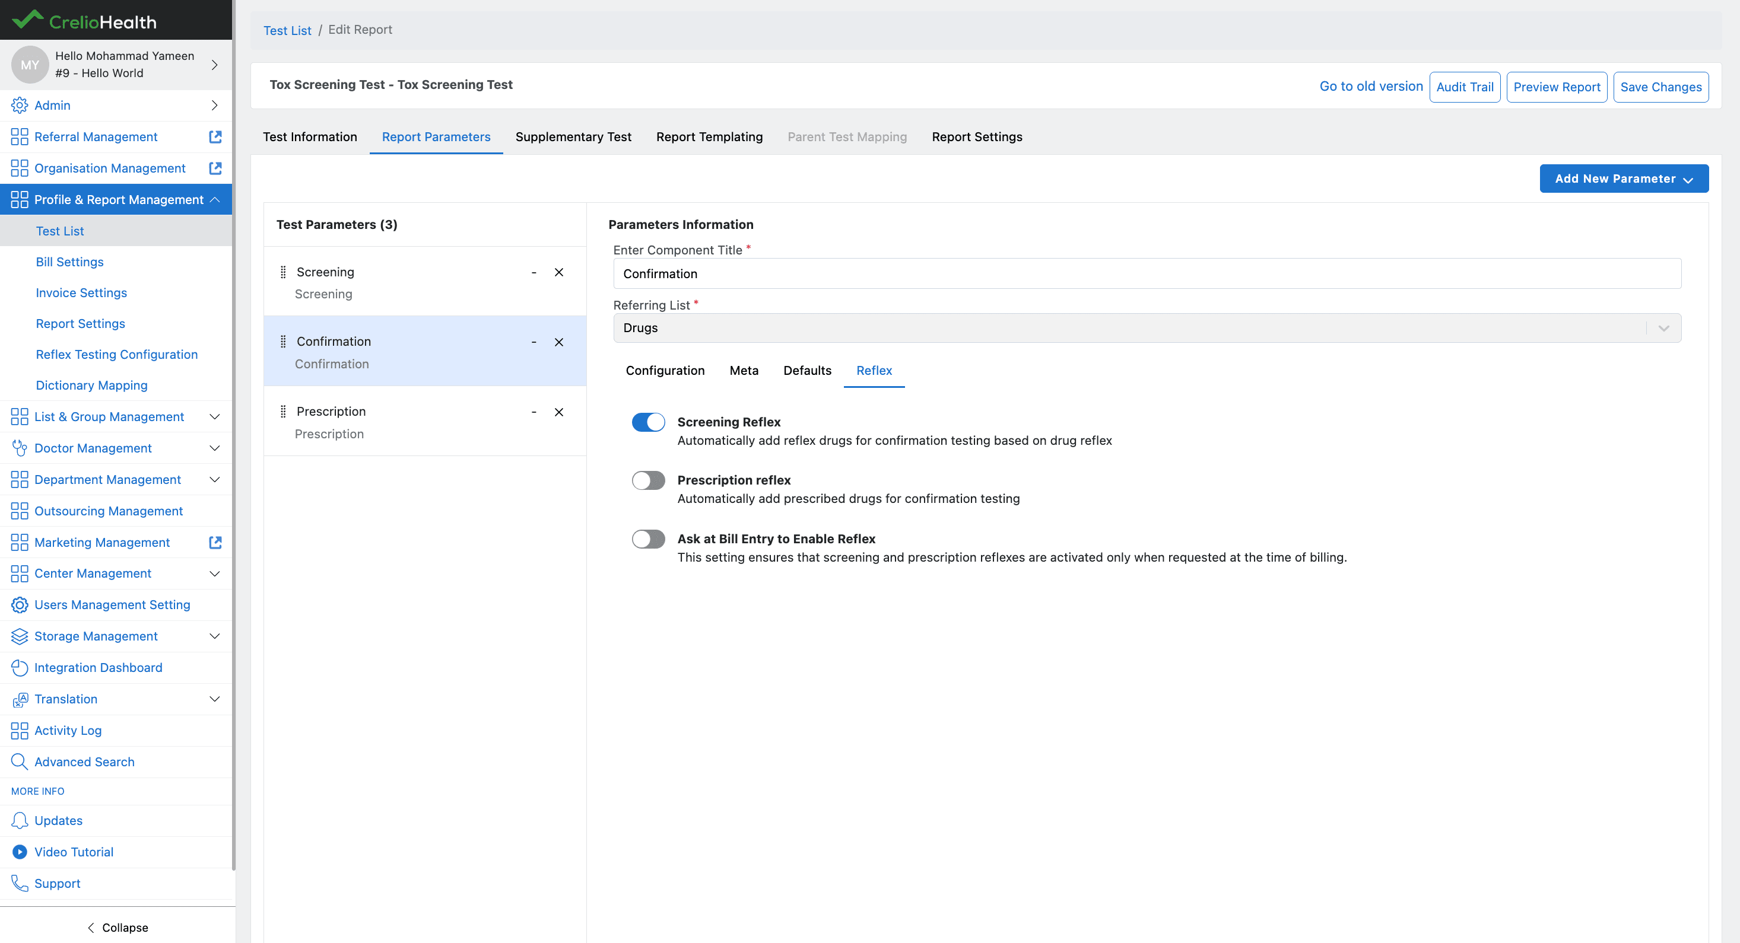Expand the Admin menu

(214, 106)
